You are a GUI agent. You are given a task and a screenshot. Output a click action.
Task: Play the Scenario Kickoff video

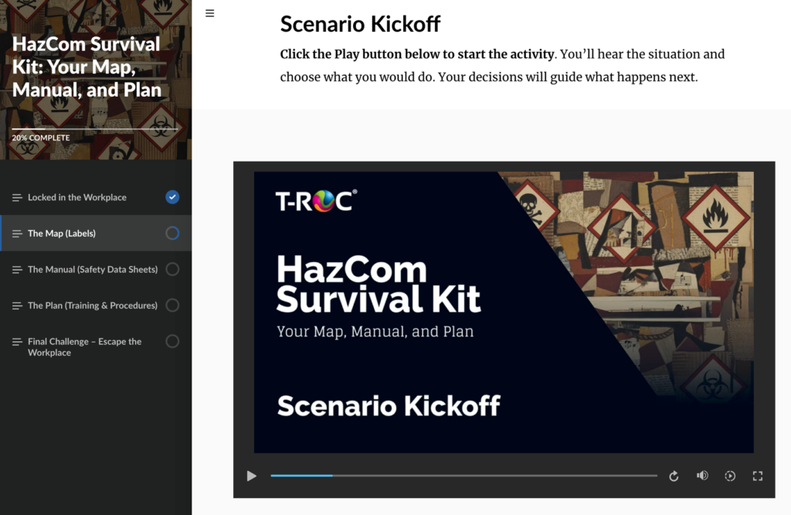tap(251, 476)
